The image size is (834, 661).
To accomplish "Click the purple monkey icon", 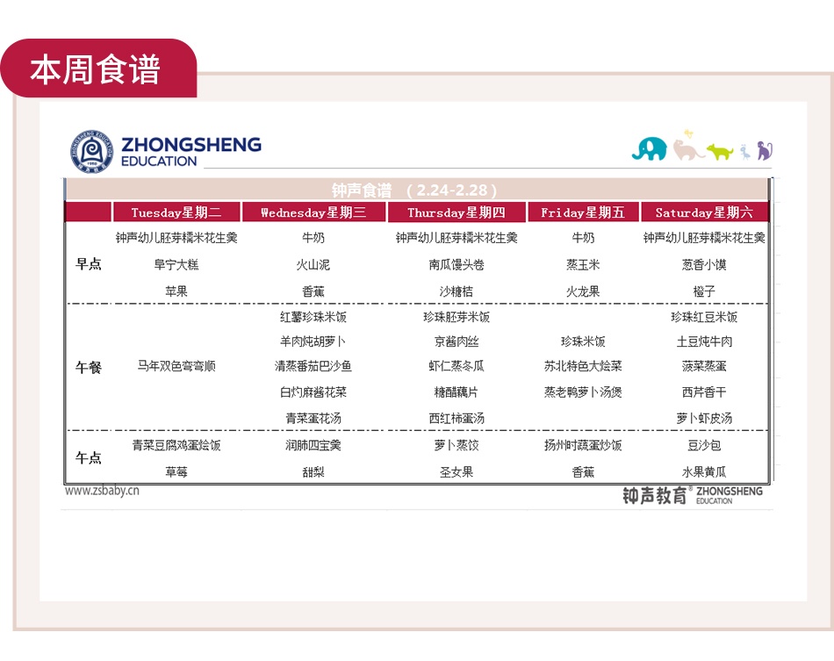I will click(x=765, y=151).
